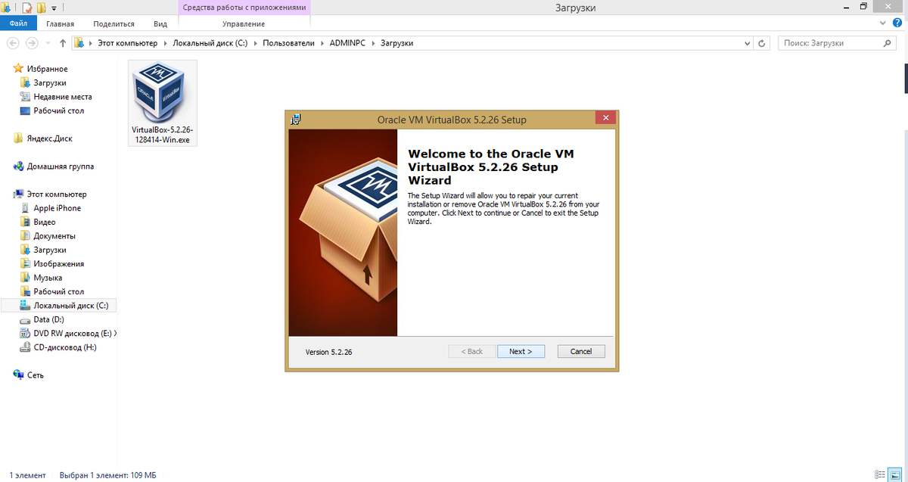Navigate up one folder level
The width and height of the screenshot is (908, 482).
[62, 42]
